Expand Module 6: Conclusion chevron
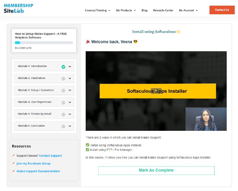 [70, 126]
